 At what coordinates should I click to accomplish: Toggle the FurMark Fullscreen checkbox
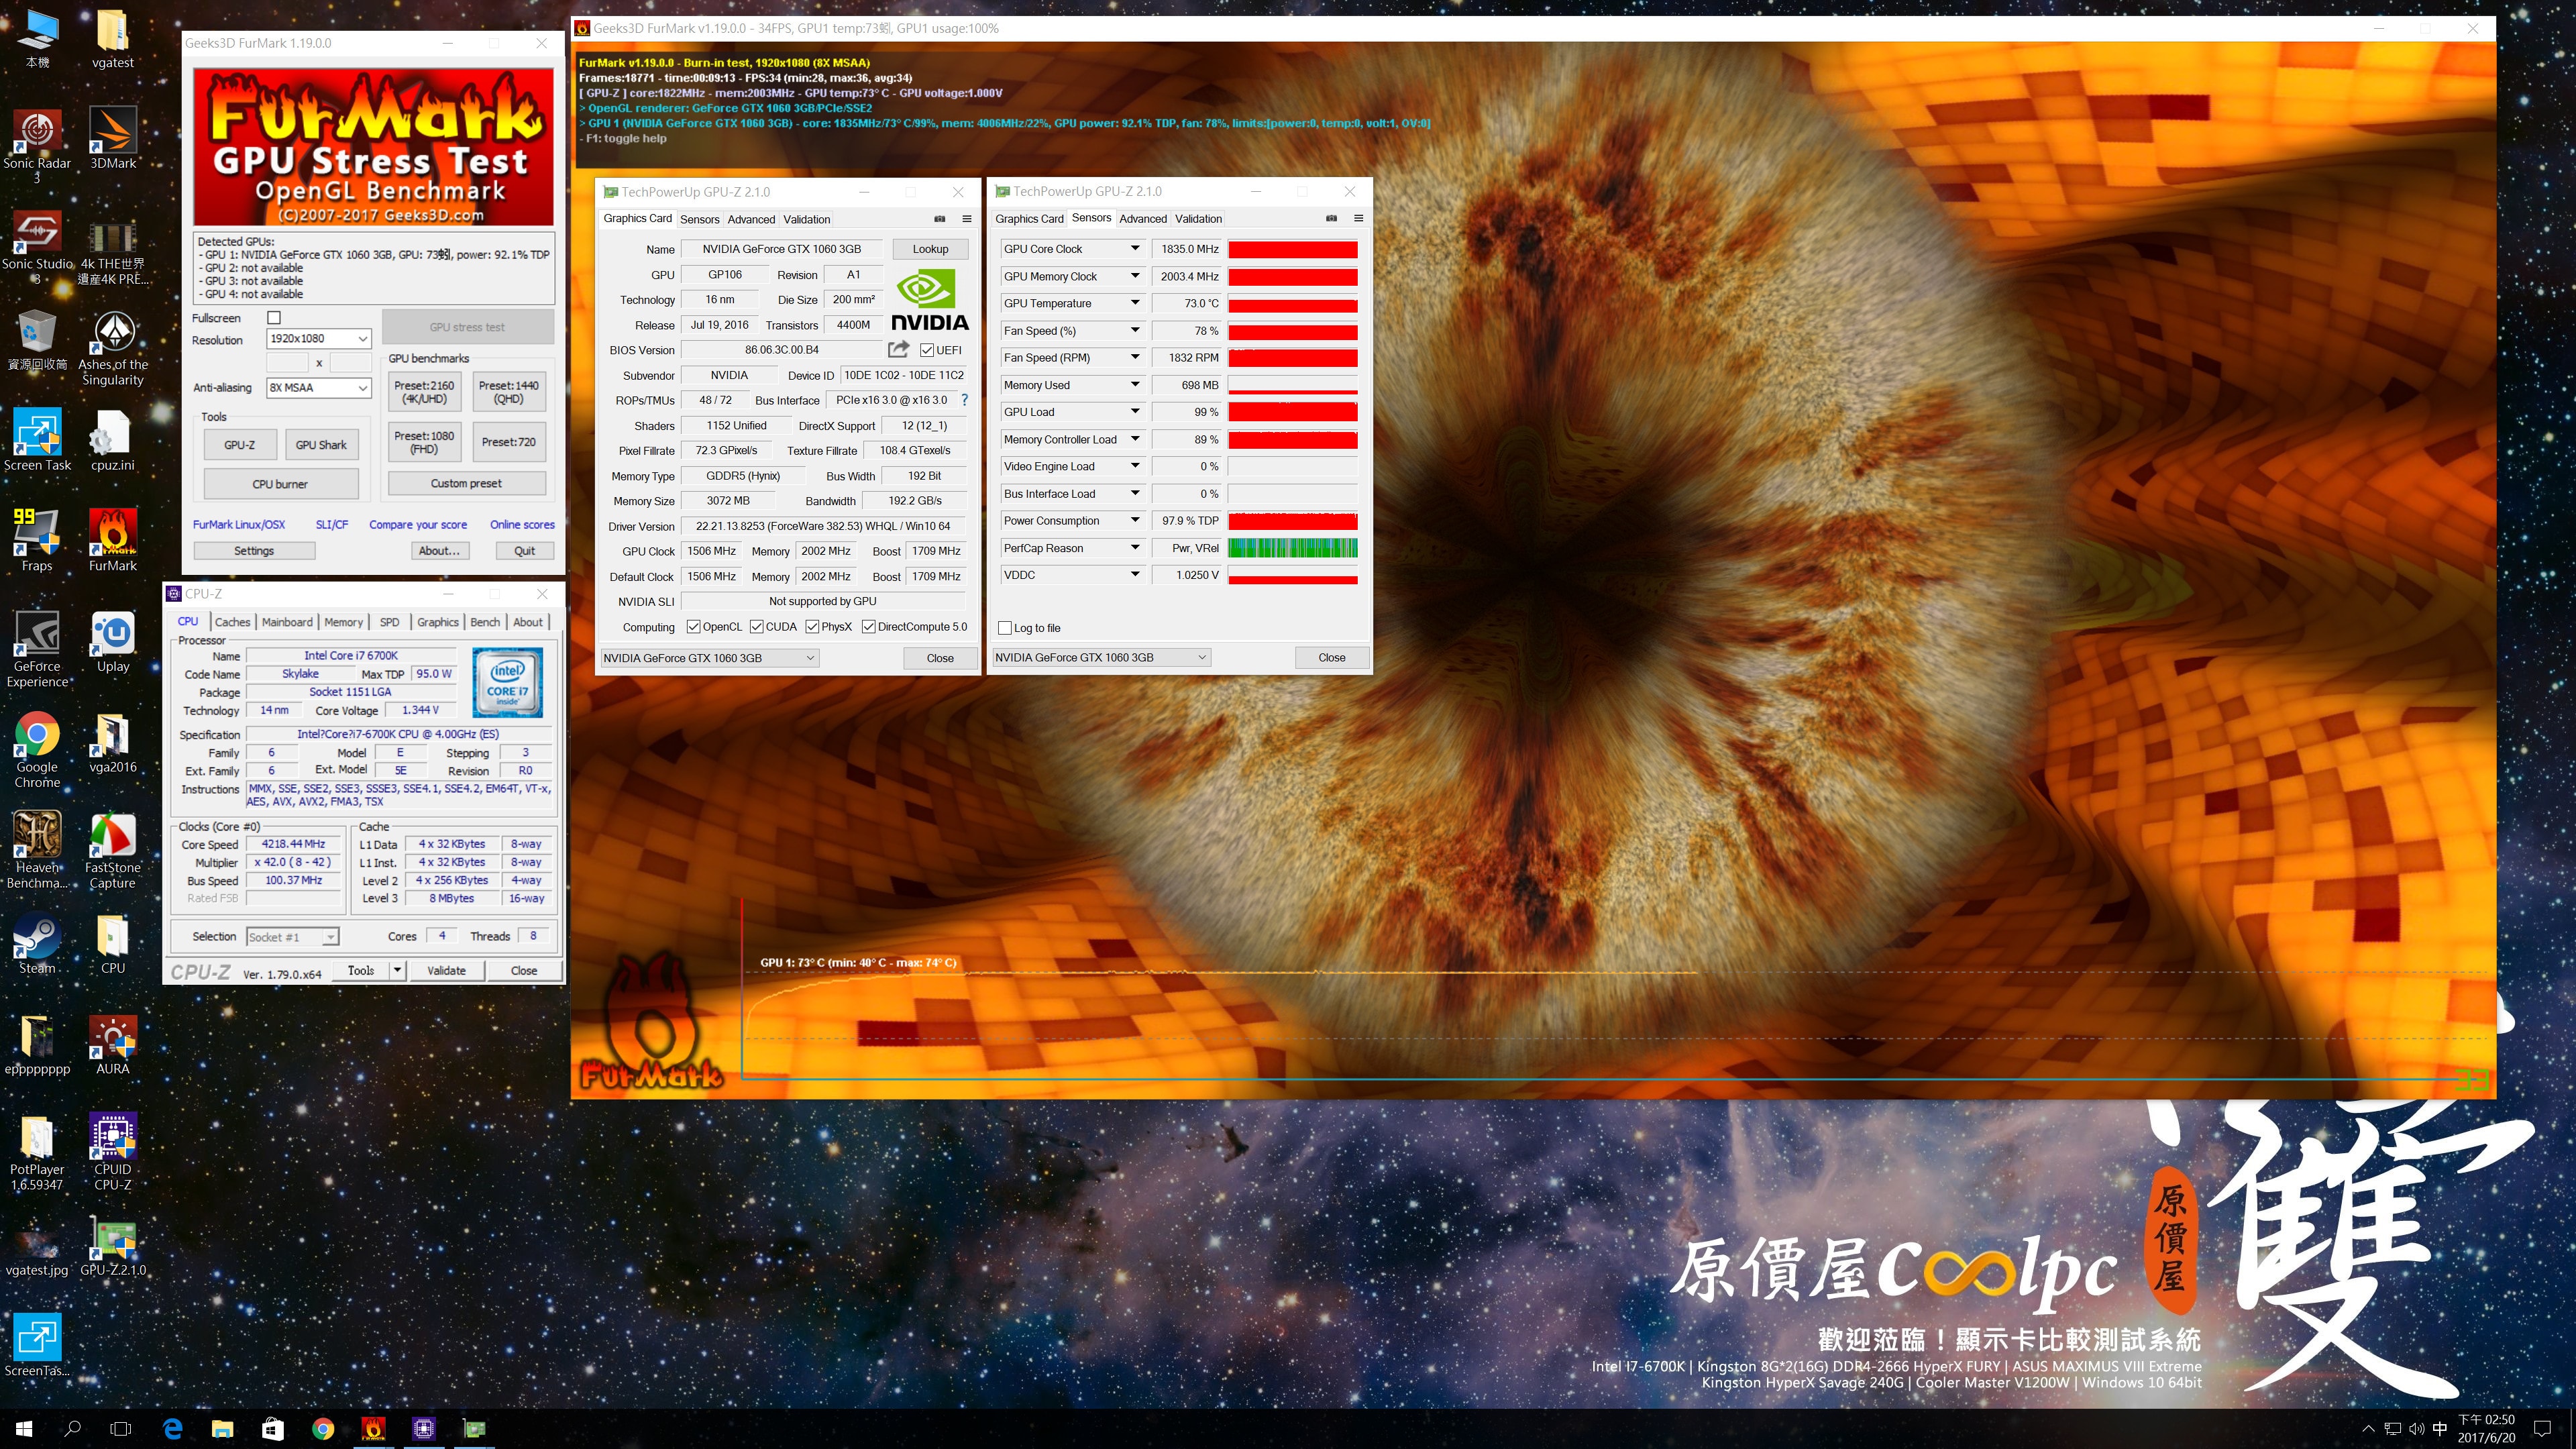(x=274, y=318)
